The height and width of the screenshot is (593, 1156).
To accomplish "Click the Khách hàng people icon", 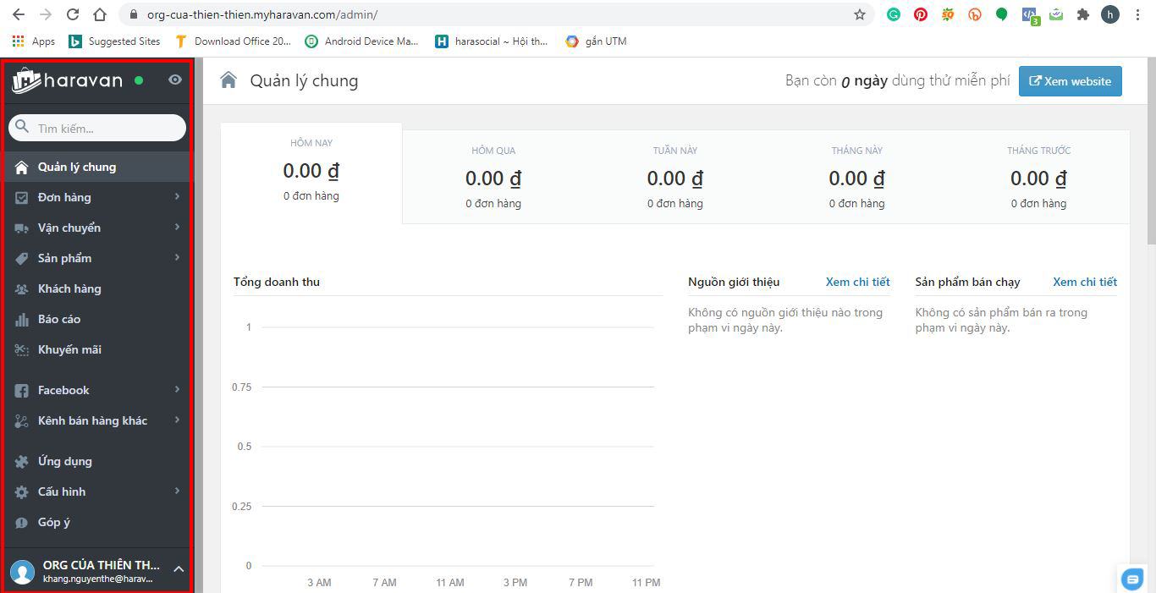I will pos(22,288).
